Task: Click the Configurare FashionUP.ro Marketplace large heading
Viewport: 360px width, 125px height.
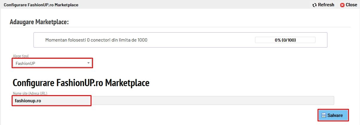Action: coord(81,83)
